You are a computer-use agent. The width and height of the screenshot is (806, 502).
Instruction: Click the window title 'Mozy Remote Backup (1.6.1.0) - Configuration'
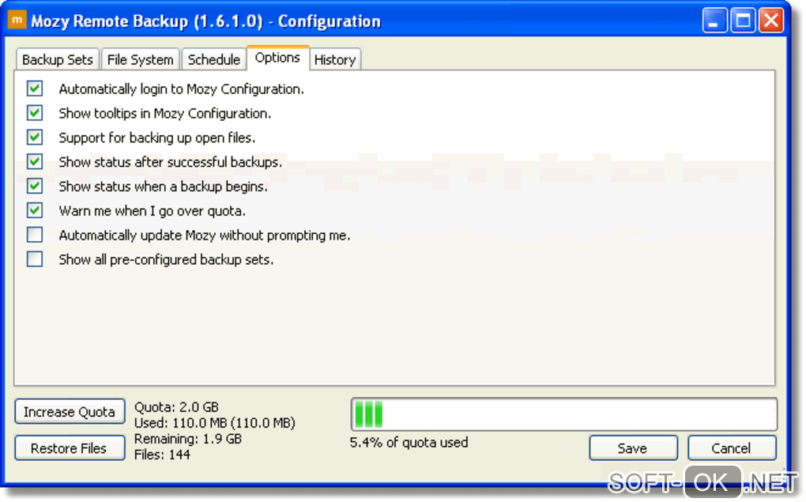pyautogui.click(x=205, y=21)
